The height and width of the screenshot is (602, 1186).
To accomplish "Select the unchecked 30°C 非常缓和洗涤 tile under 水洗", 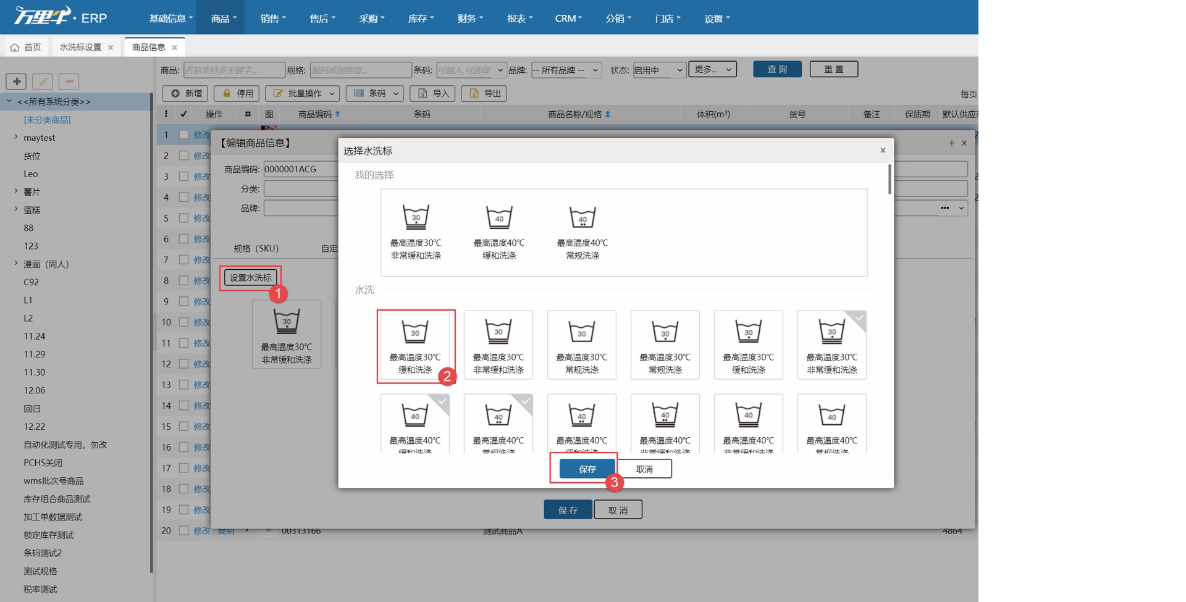I will point(498,345).
